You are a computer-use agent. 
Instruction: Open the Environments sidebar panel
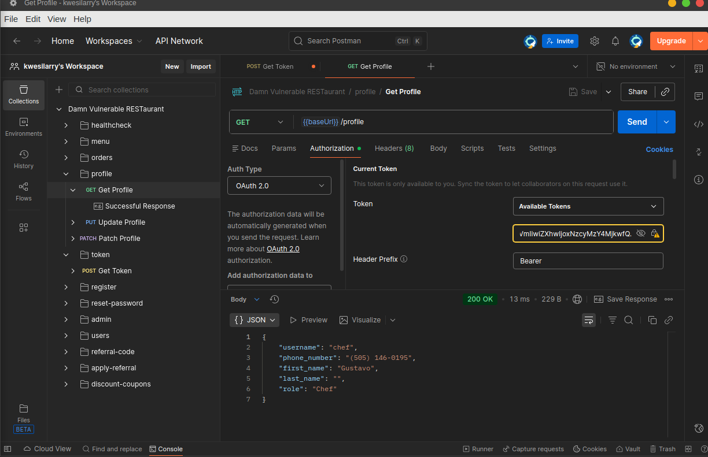[24, 127]
